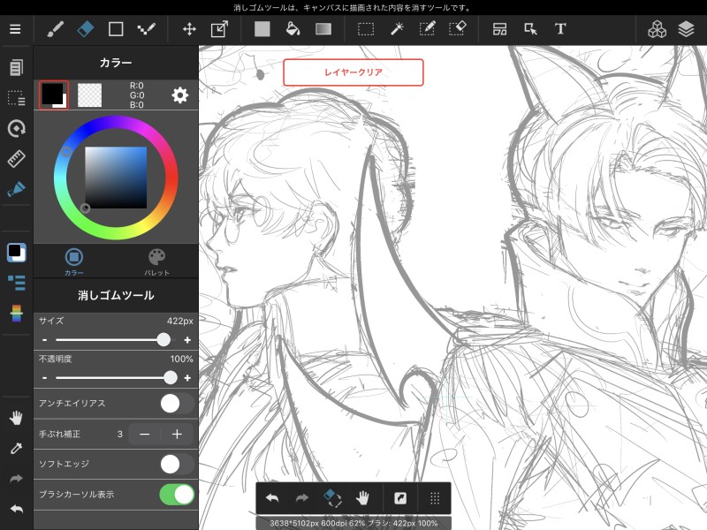The width and height of the screenshot is (707, 530).
Task: Select the rectangle Shape tool
Action: tap(116, 29)
